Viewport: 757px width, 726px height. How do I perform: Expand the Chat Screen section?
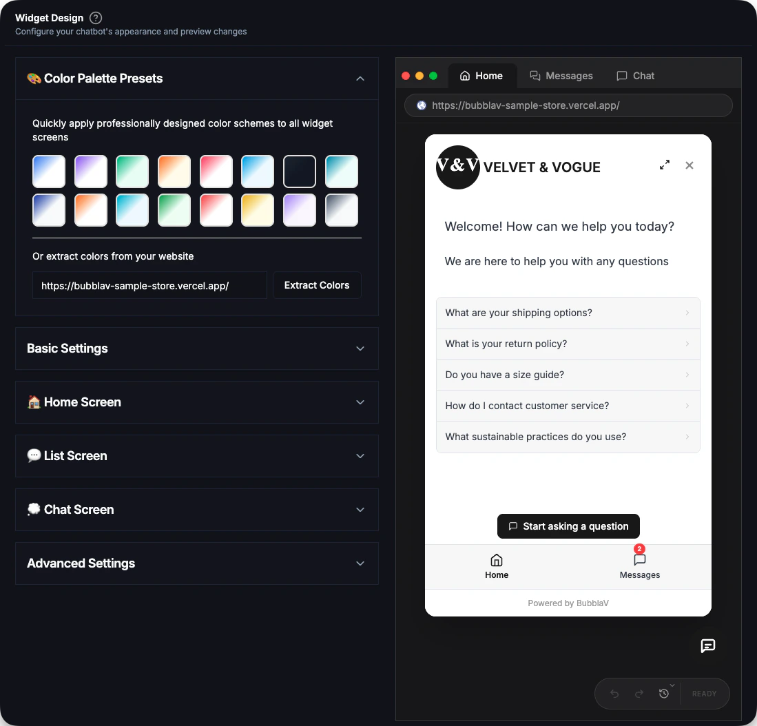[x=197, y=510]
